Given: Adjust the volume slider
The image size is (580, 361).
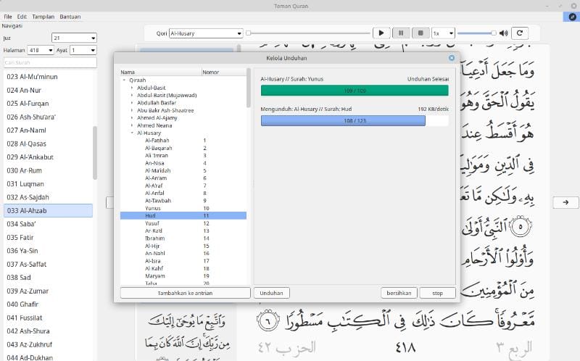Looking at the screenshot, I should click(477, 33).
